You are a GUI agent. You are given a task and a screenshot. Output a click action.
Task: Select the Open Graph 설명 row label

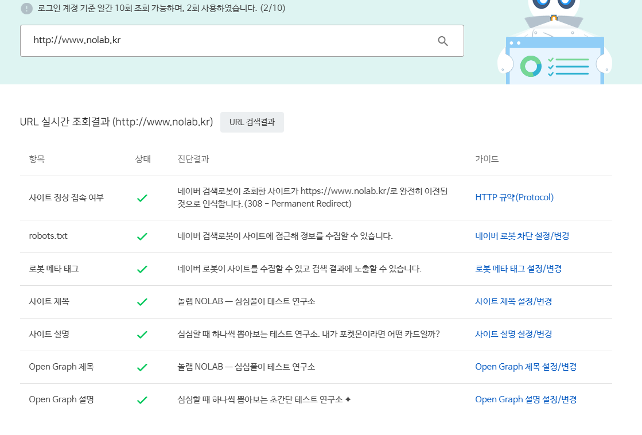click(x=61, y=400)
